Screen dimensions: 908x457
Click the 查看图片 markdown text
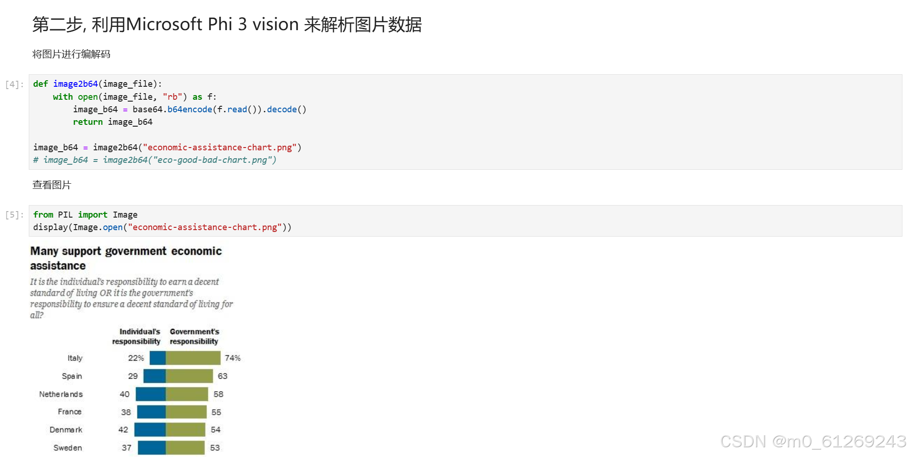52,185
